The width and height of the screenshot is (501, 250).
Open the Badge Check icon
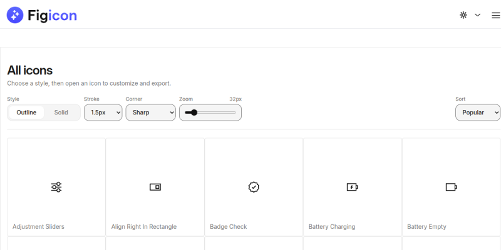[x=254, y=187]
